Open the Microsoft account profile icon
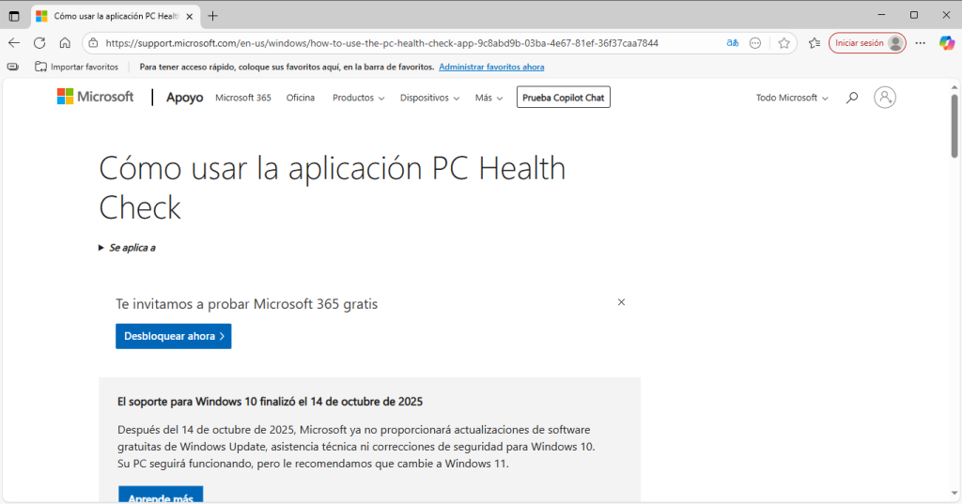 point(885,98)
